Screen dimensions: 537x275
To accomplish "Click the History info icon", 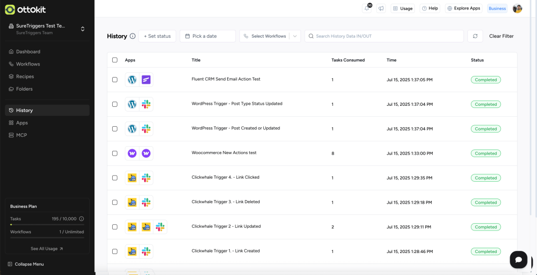I will (x=133, y=36).
